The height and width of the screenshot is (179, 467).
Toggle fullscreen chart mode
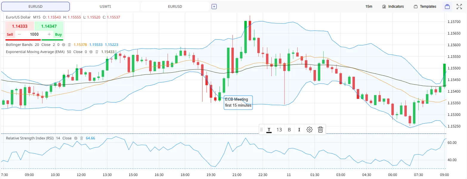click(x=459, y=7)
